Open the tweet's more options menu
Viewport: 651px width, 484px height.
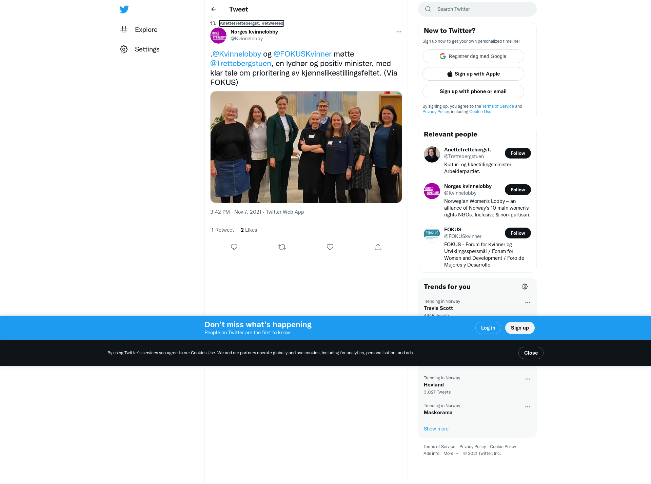tap(399, 32)
